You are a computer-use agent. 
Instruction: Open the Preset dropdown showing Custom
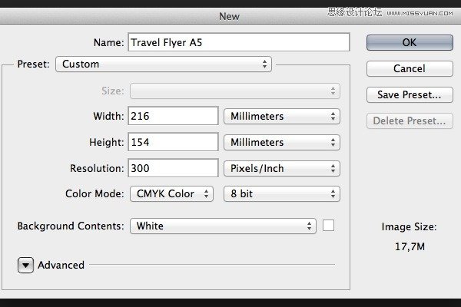click(x=164, y=64)
